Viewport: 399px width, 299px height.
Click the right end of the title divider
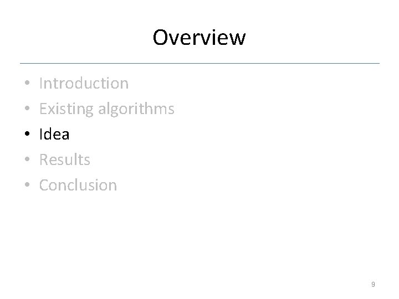click(x=378, y=63)
